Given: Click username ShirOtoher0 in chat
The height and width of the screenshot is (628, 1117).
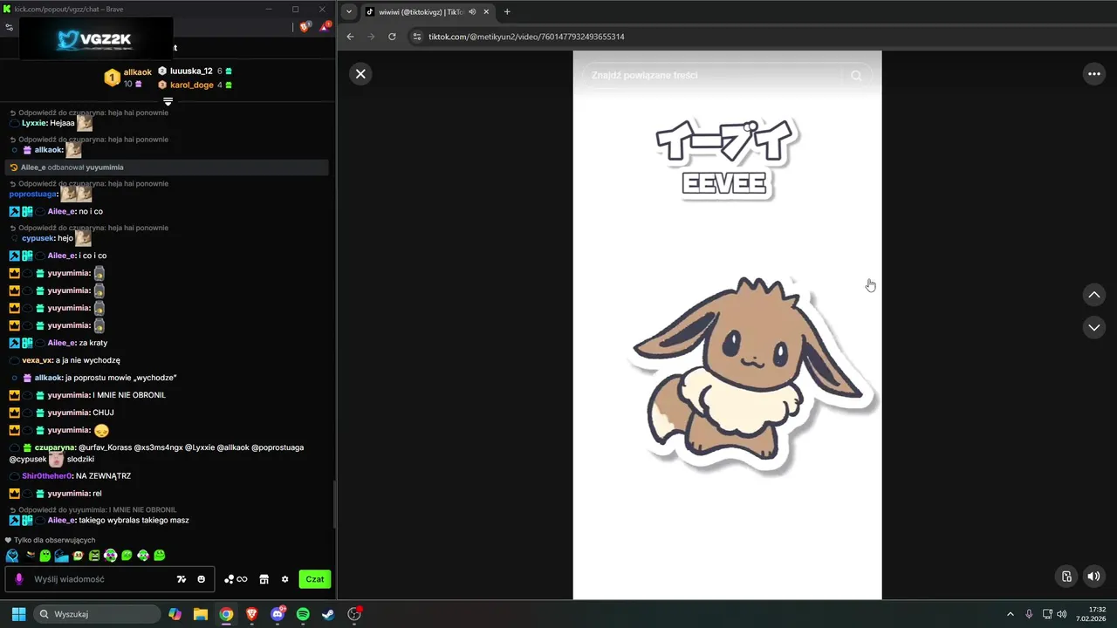Looking at the screenshot, I should (x=46, y=476).
